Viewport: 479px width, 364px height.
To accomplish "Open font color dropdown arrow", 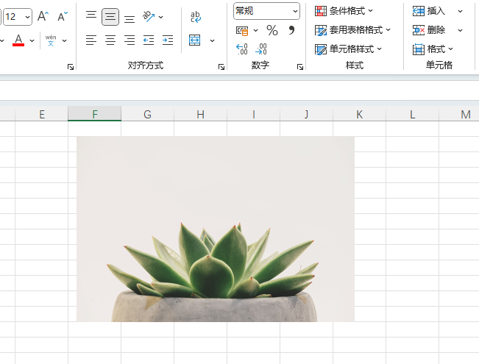I will [32, 40].
